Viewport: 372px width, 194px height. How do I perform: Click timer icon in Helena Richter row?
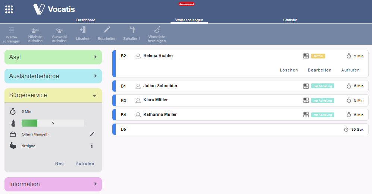[x=349, y=56]
